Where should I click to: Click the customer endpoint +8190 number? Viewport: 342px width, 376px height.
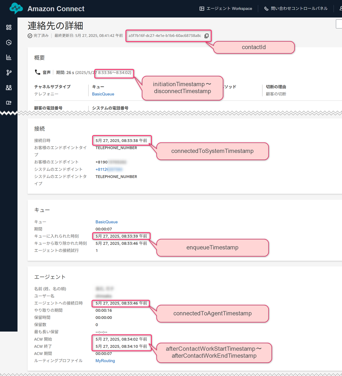(111, 162)
